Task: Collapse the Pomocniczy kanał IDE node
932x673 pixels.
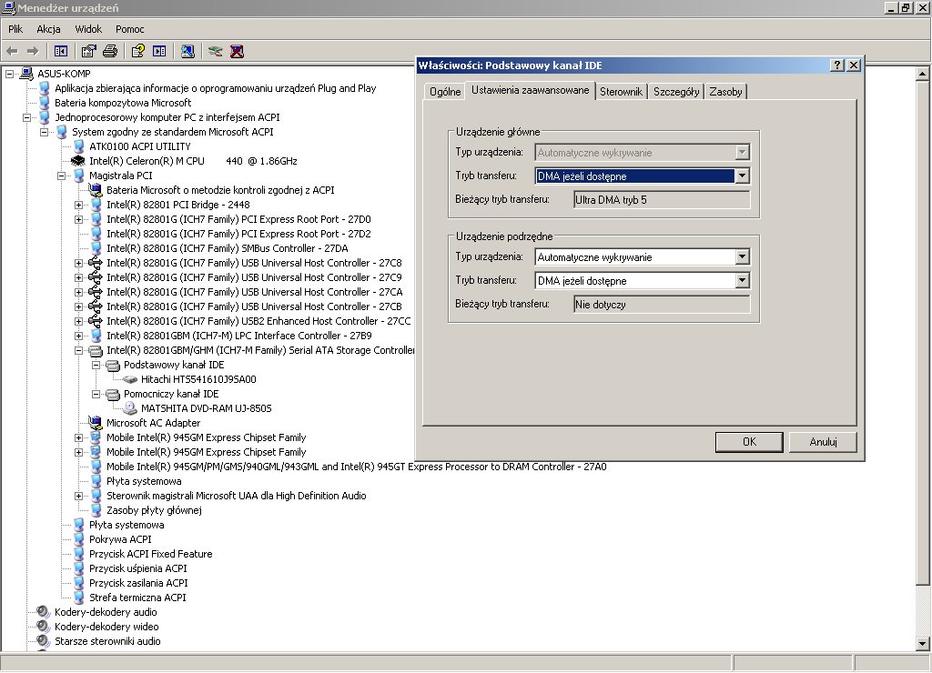Action: point(96,395)
